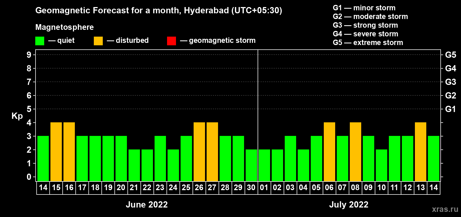The width and height of the screenshot is (461, 217).
Task: Click the red geomagnetic storm legend swatch
Action: click(x=171, y=41)
